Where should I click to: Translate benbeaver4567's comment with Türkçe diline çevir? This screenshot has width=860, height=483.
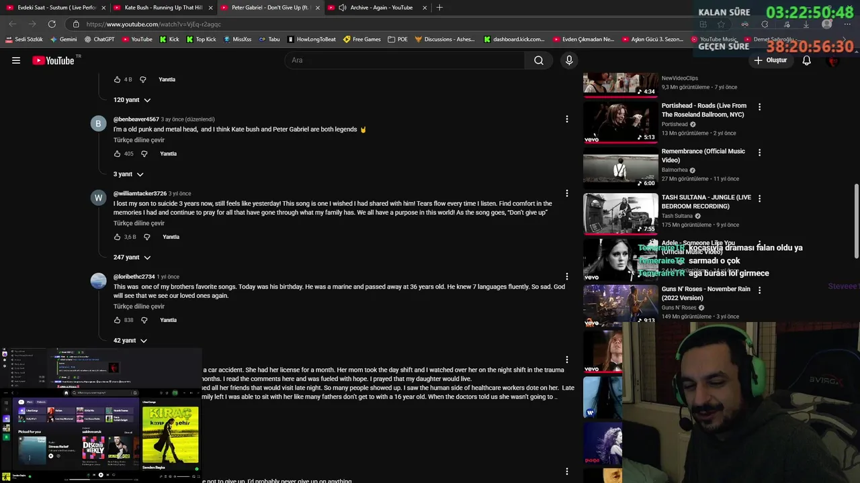(x=139, y=140)
